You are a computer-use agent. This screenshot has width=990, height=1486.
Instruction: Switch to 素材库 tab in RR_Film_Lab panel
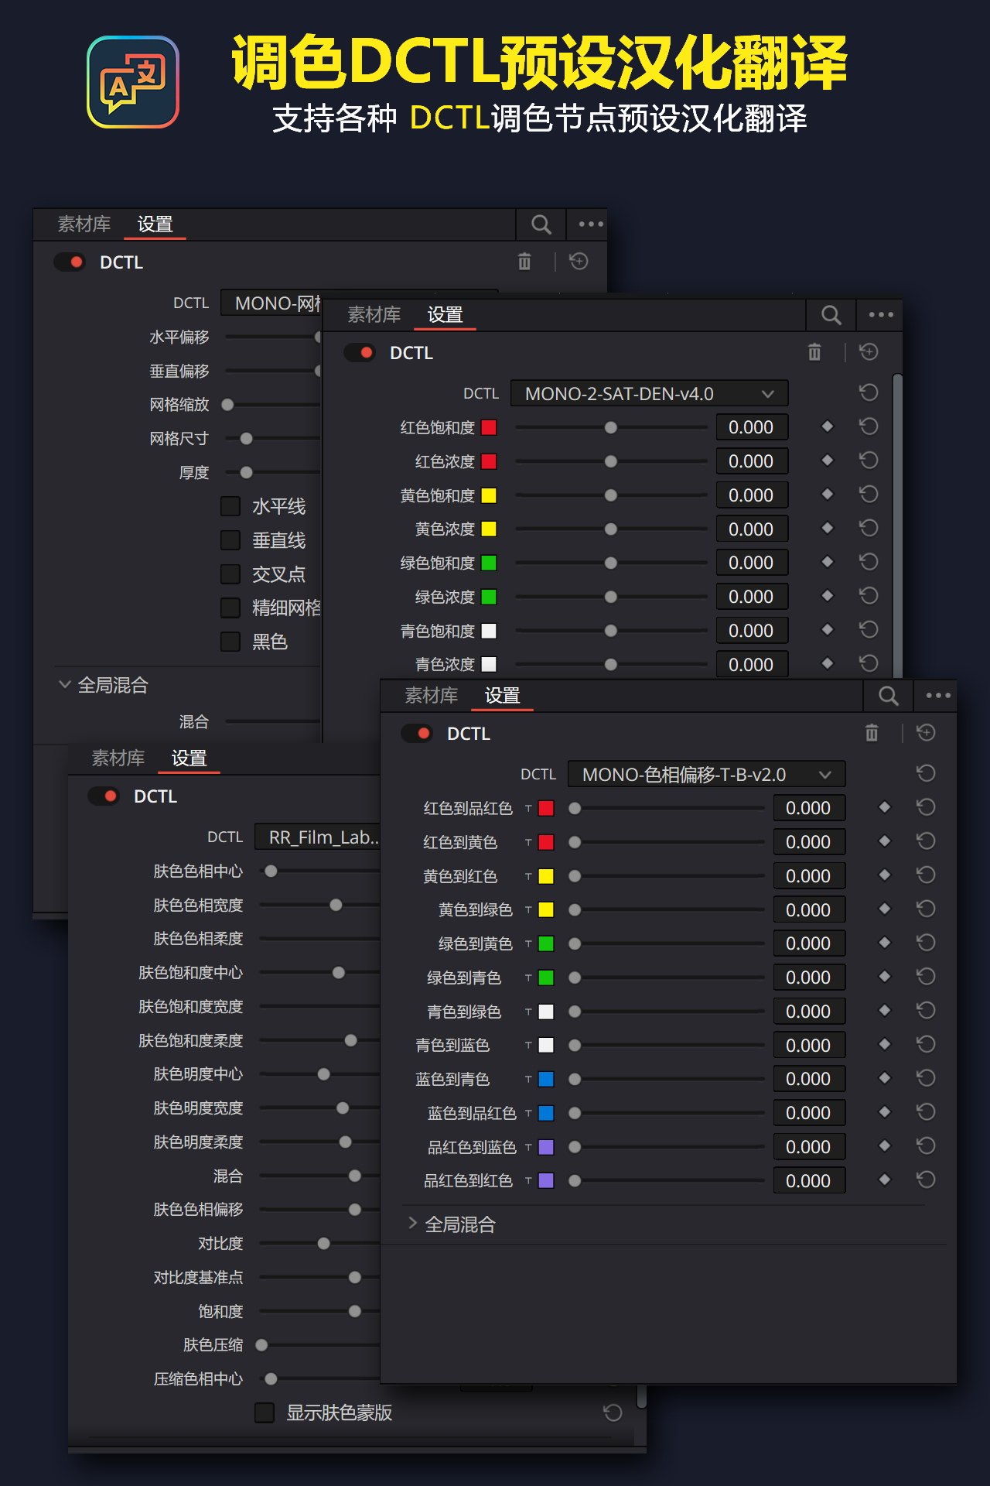[118, 758]
